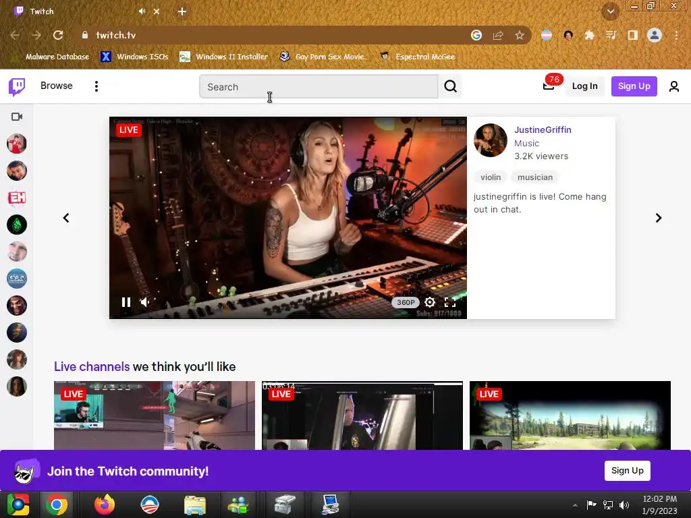The image size is (691, 518).
Task: Pause the featured live stream
Action: click(x=126, y=302)
